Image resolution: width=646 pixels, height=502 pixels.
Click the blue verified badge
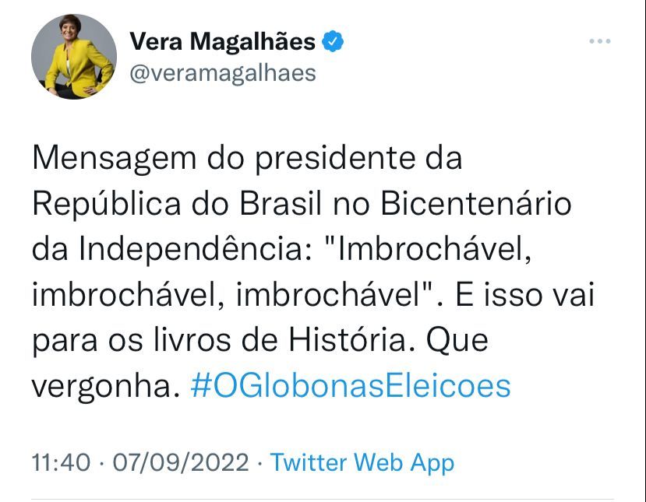coord(334,42)
